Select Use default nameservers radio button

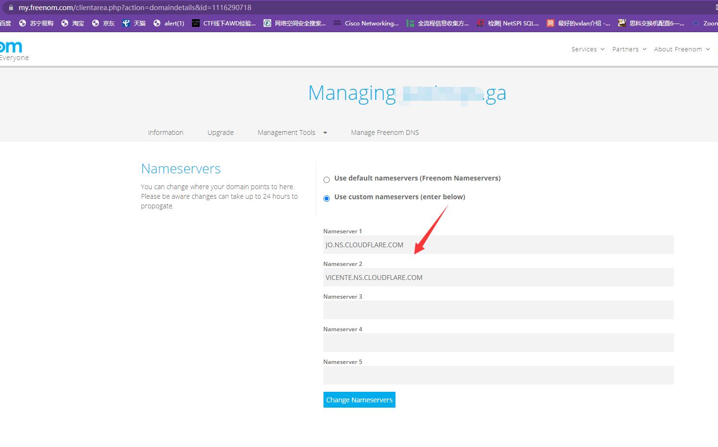pyautogui.click(x=326, y=180)
